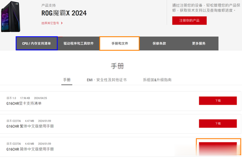
Task: Click the 版本 1.0 text
Action: pos(11,98)
